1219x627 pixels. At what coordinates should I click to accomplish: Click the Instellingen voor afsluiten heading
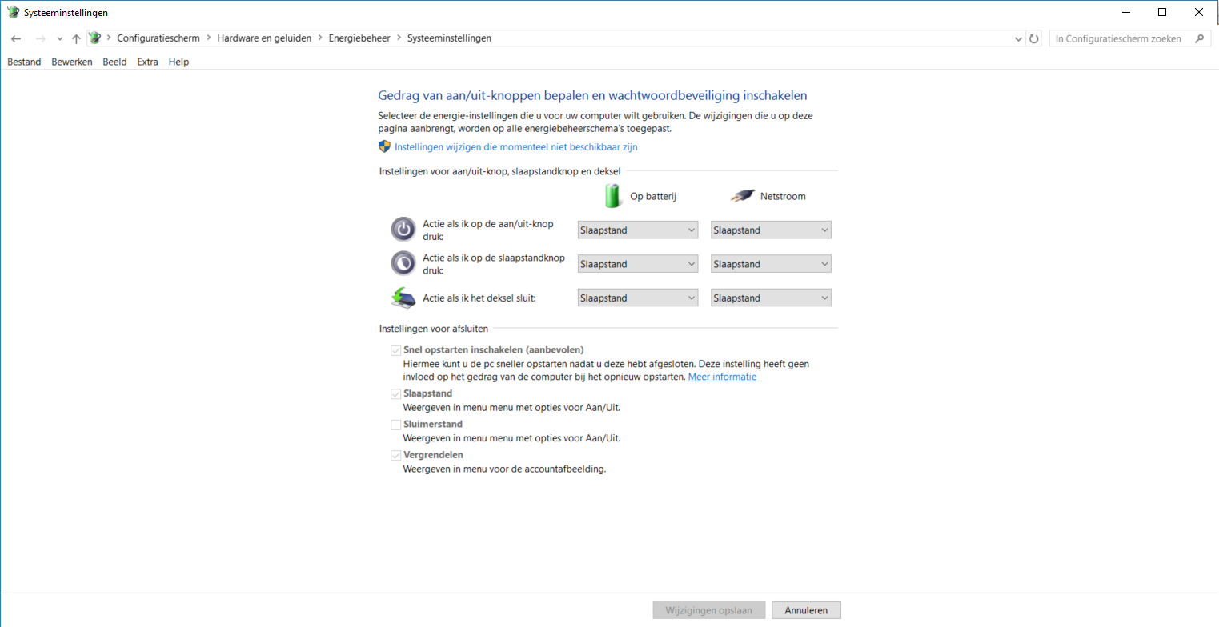[x=434, y=328]
